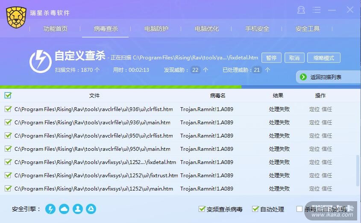This screenshot has width=361, height=223.
Task: Click 扫描文件：1870 个 text
Action: tap(77, 70)
